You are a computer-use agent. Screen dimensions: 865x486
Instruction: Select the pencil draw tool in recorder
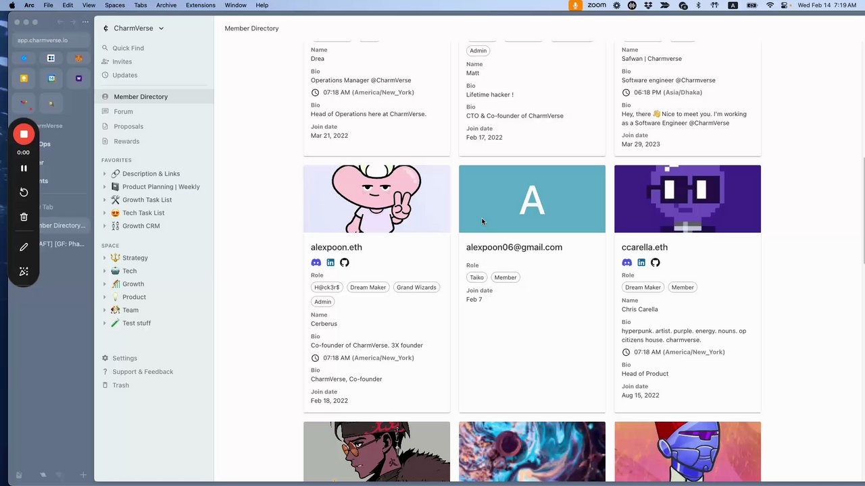tap(24, 247)
